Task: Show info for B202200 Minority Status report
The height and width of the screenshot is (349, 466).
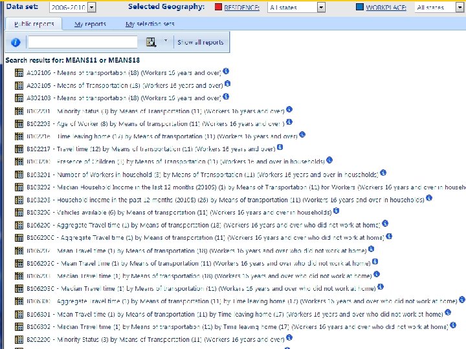Action: point(289,337)
